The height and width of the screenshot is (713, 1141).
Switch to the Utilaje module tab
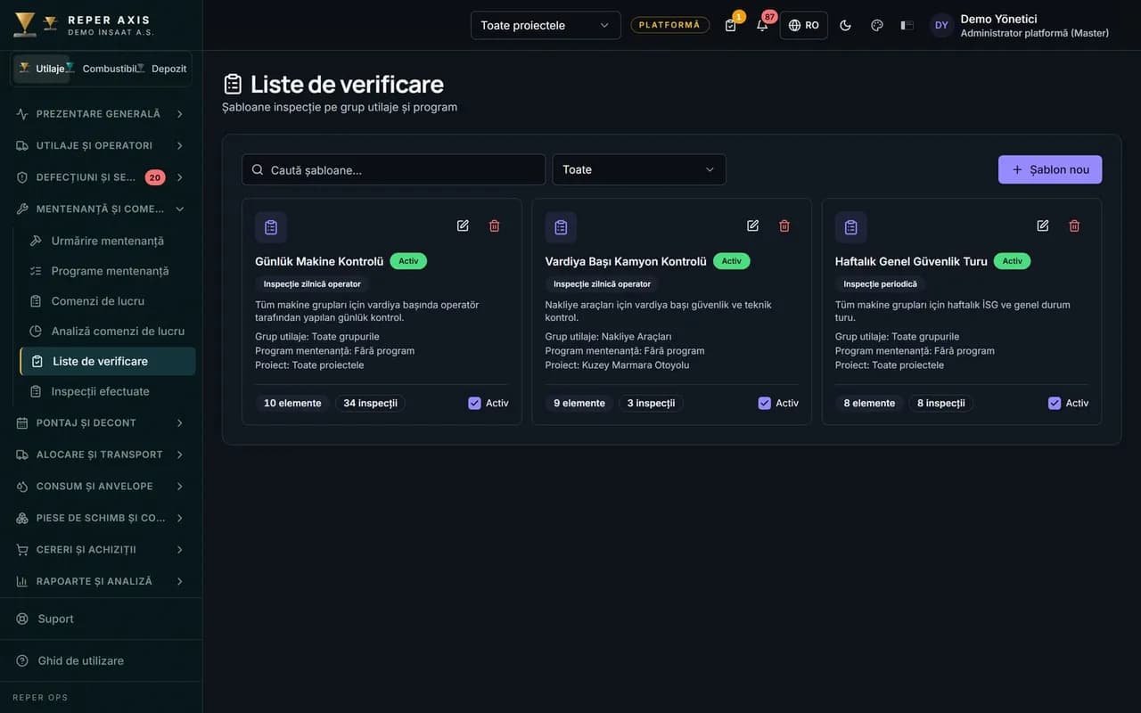coord(42,69)
